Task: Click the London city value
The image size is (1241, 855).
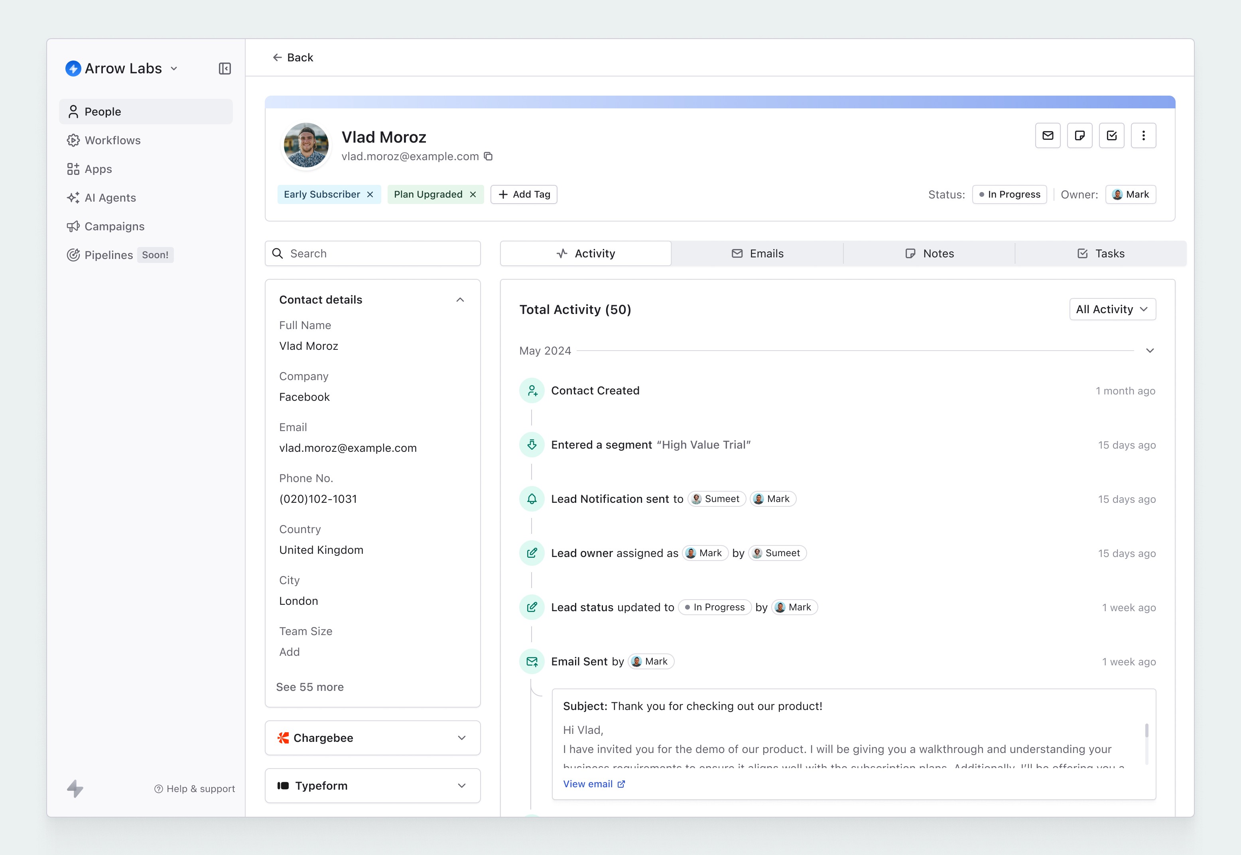Action: pyautogui.click(x=299, y=601)
